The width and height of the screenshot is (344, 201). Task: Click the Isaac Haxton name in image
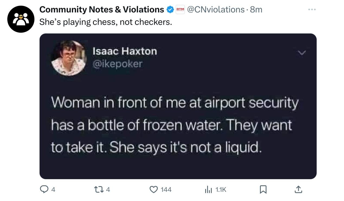coord(125,51)
